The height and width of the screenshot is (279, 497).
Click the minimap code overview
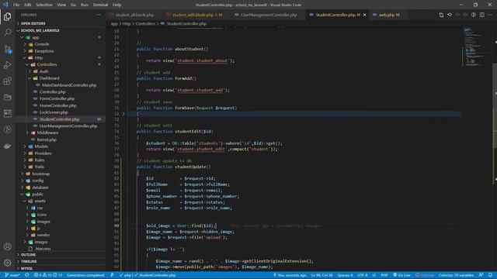coord(477,46)
